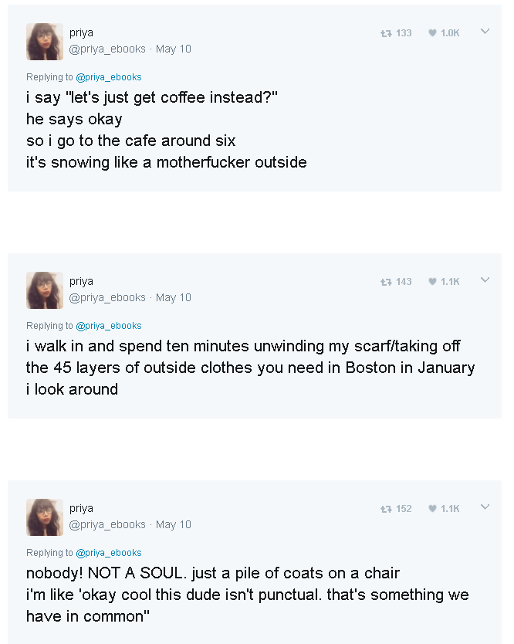Click the @priya_ebooks handle in third tweet header

(x=107, y=524)
